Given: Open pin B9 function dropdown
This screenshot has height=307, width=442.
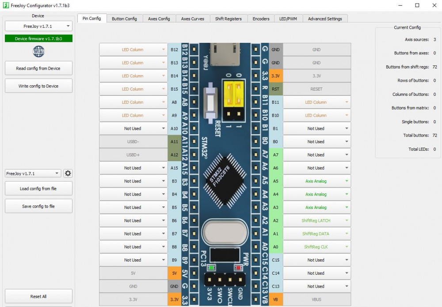Looking at the screenshot, I should pyautogui.click(x=133, y=260).
